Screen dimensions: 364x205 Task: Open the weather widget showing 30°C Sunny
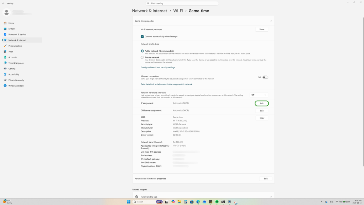7,201
